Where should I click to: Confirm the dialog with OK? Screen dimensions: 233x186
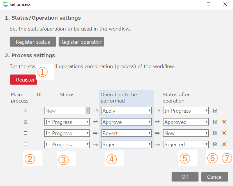(185, 177)
